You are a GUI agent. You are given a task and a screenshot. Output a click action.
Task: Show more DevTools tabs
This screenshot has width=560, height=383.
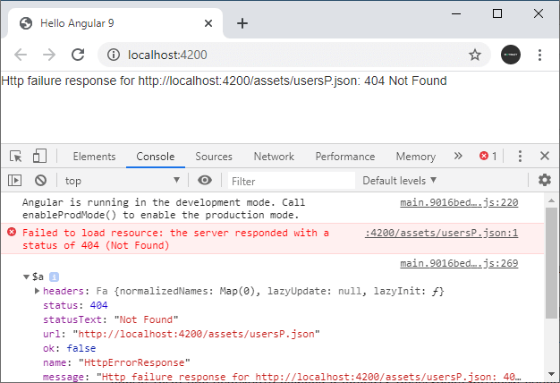pos(458,156)
